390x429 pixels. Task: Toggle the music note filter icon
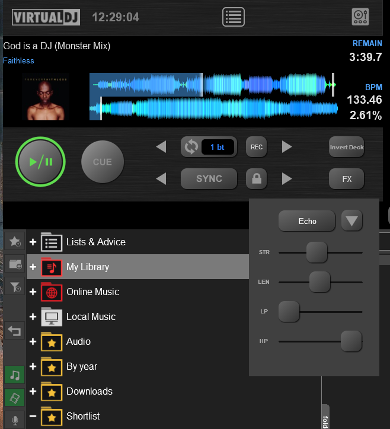[x=15, y=375]
